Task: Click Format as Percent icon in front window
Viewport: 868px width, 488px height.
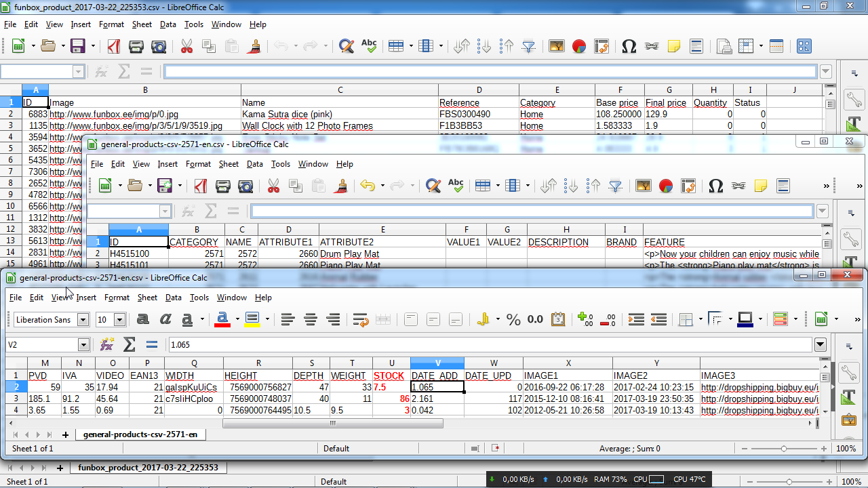Action: pos(513,319)
